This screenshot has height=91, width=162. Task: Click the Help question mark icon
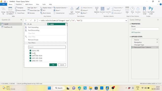pyautogui.click(x=160, y=4)
